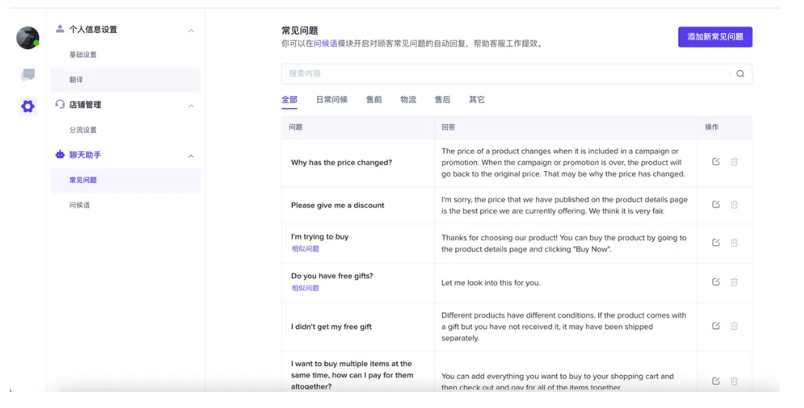Viewport: 804px width, 408px height.
Task: Open the chat messages sidebar icon
Action: click(x=28, y=75)
